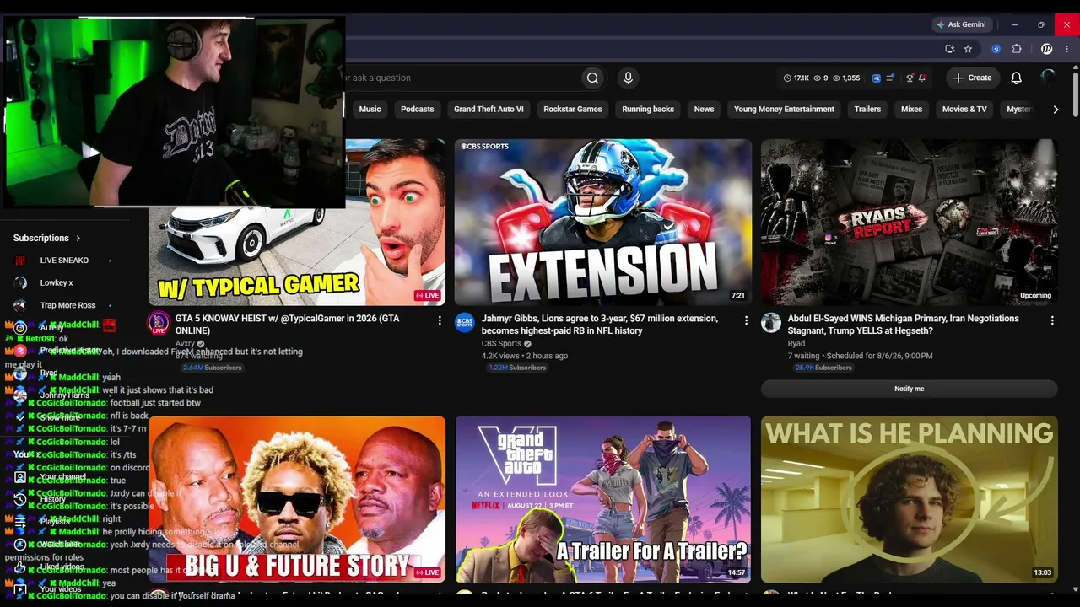Select the Movies & TV chip
Viewport: 1080px width, 607px height.
pos(964,110)
